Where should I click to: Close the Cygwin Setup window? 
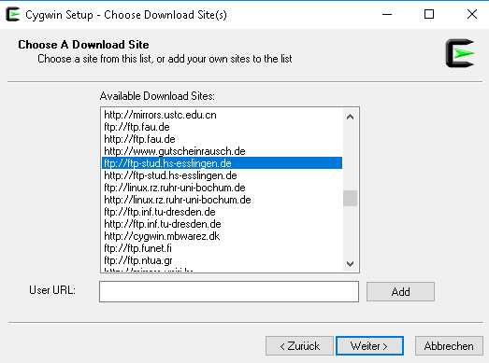tap(472, 14)
